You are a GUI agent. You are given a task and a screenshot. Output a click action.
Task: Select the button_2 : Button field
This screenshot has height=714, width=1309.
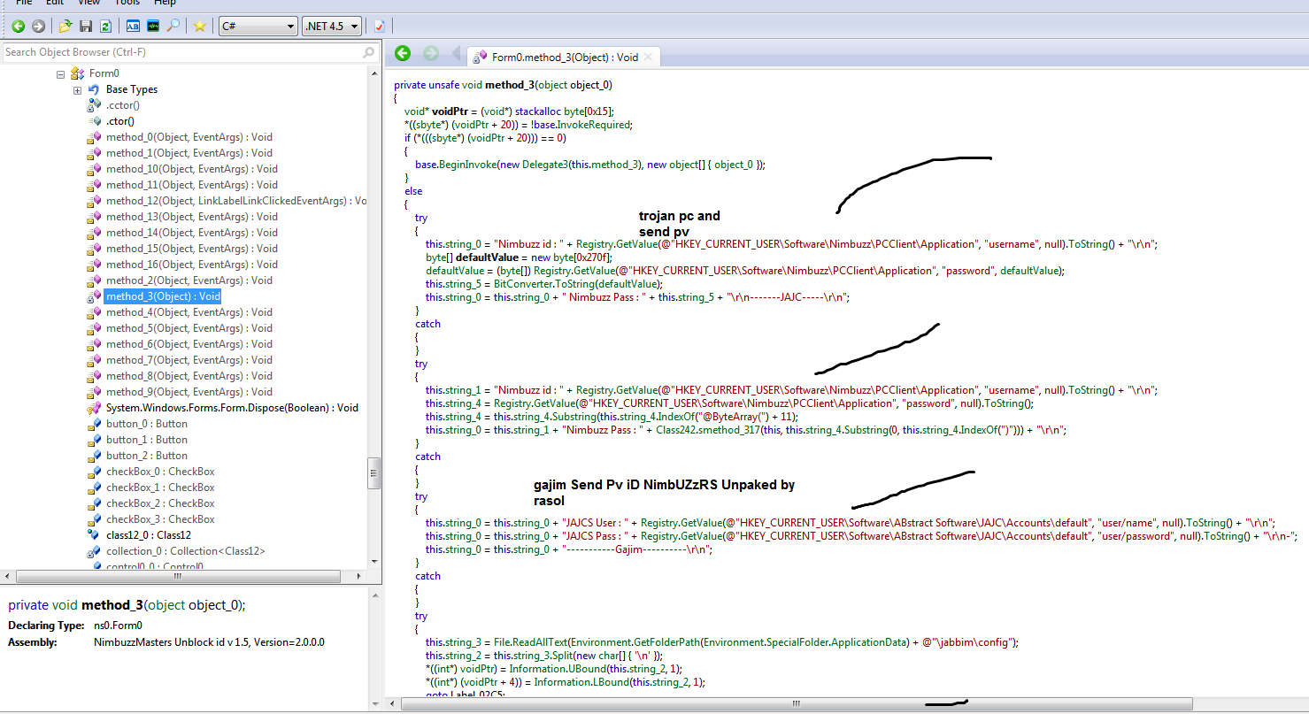tap(147, 456)
